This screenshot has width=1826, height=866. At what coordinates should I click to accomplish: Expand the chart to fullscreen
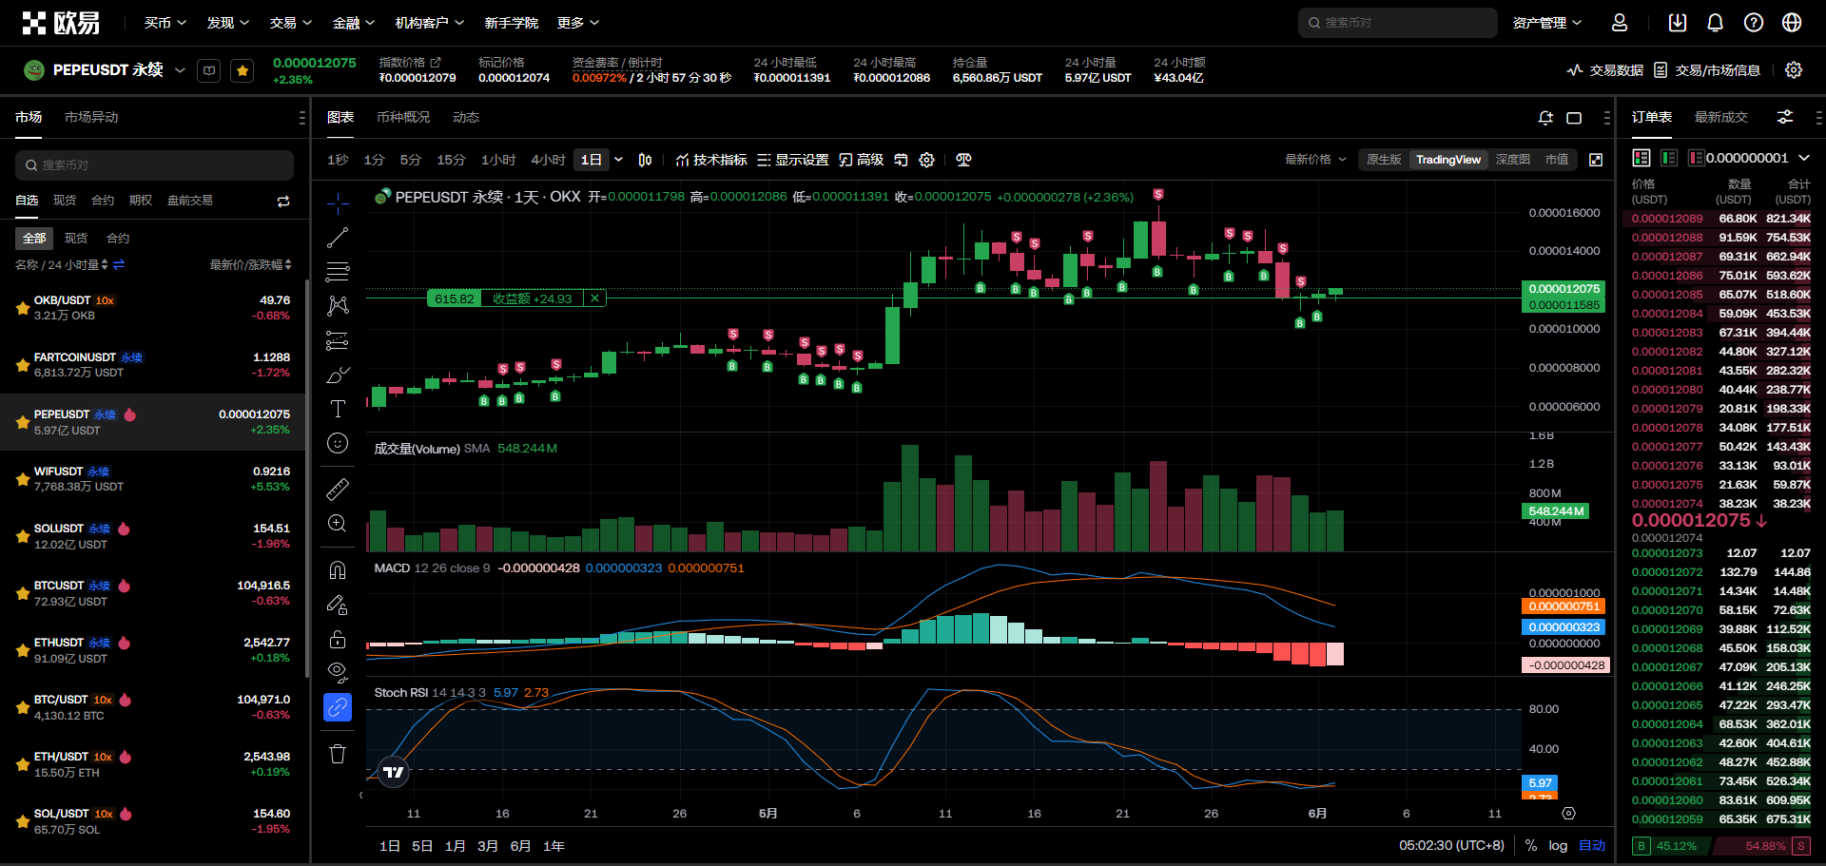pyautogui.click(x=1596, y=160)
